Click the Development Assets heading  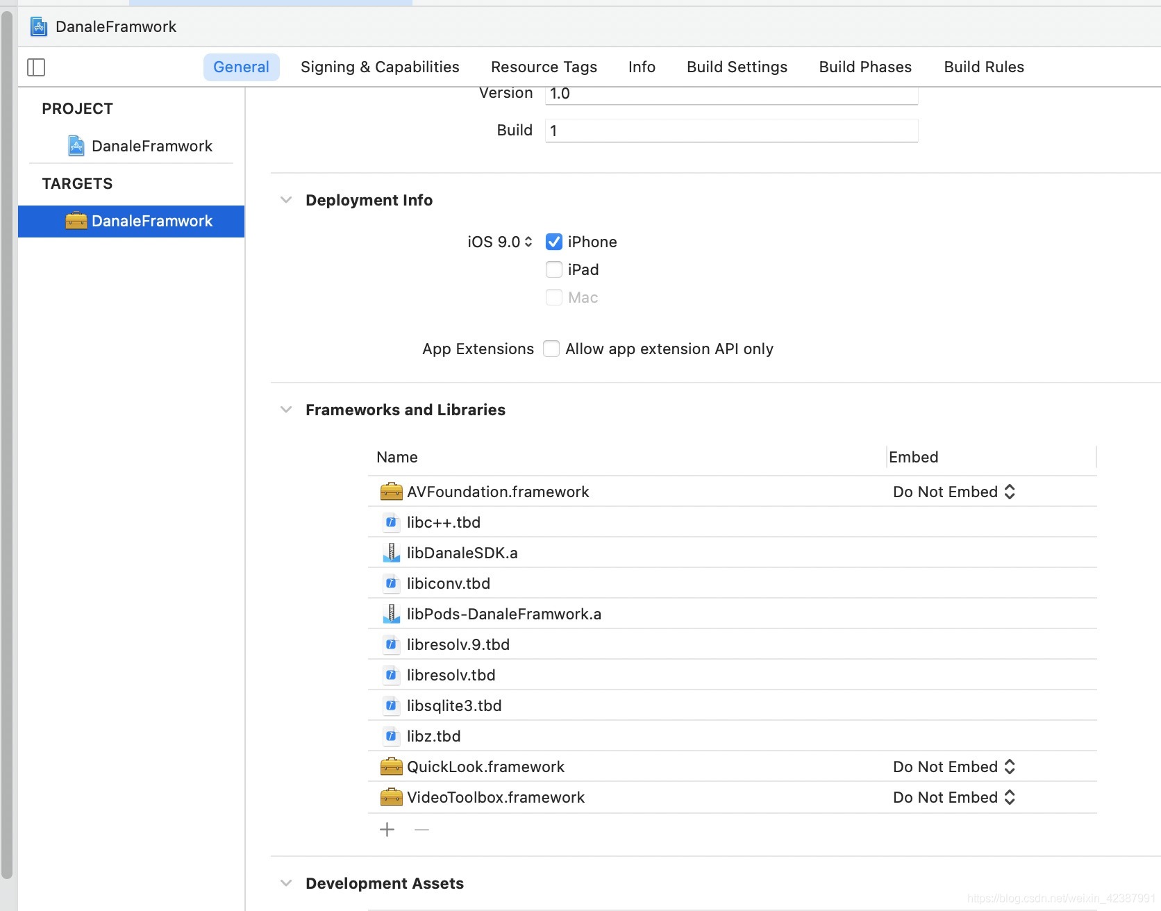point(385,883)
